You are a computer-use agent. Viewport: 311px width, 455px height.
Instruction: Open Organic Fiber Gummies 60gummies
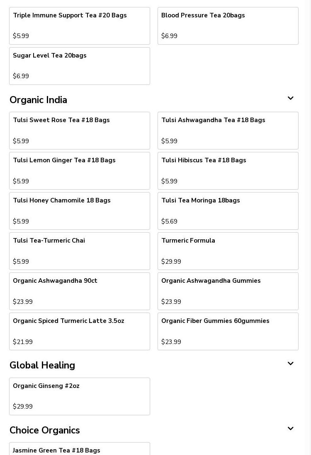pyautogui.click(x=228, y=331)
